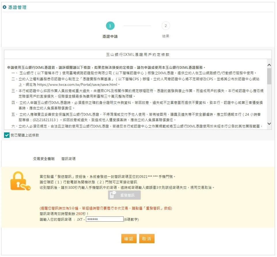Image resolution: width=277 pixels, height=257 pixels.
Task: Select step 2 circle 結果
Action: pyautogui.click(x=166, y=26)
